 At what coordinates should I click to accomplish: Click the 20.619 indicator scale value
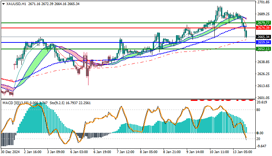(261, 102)
